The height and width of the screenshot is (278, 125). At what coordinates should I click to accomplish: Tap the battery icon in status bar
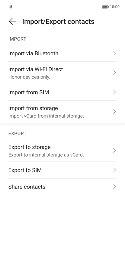(x=105, y=7)
